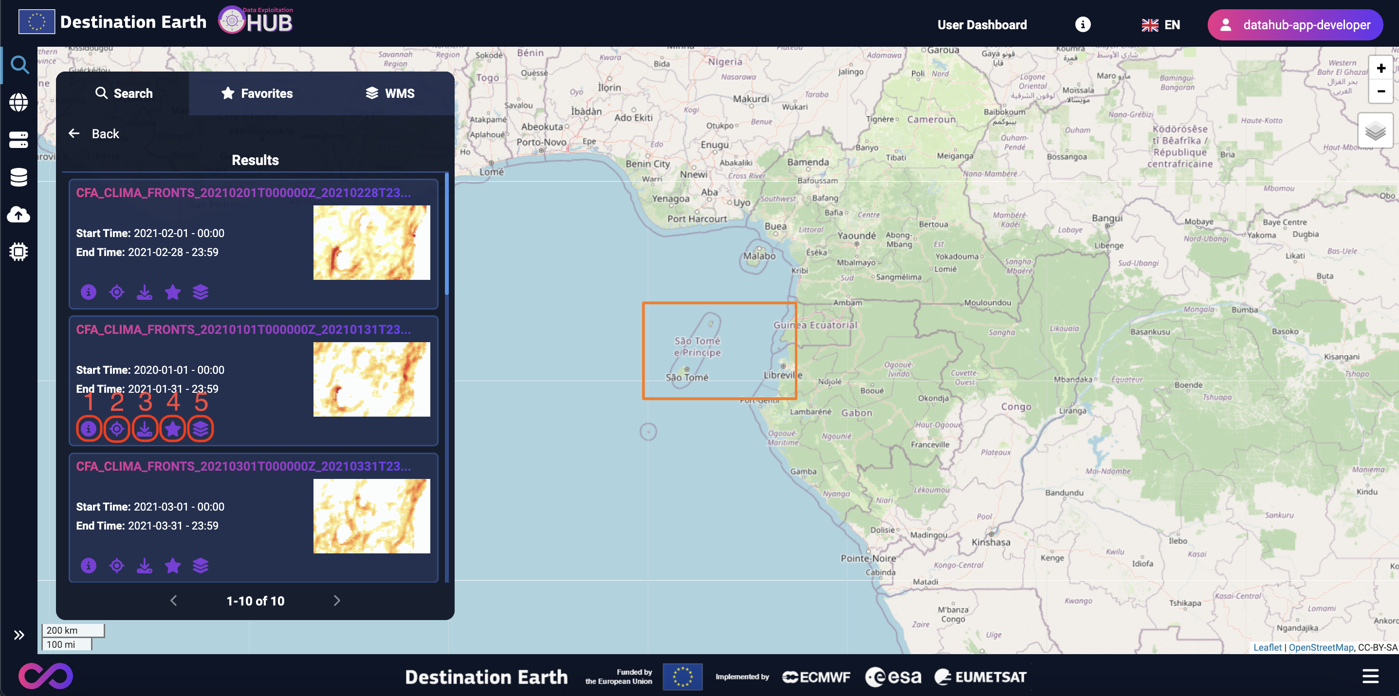Click the EUMETSAT logo in footer
Screen dimensions: 1399x696
[x=981, y=677]
